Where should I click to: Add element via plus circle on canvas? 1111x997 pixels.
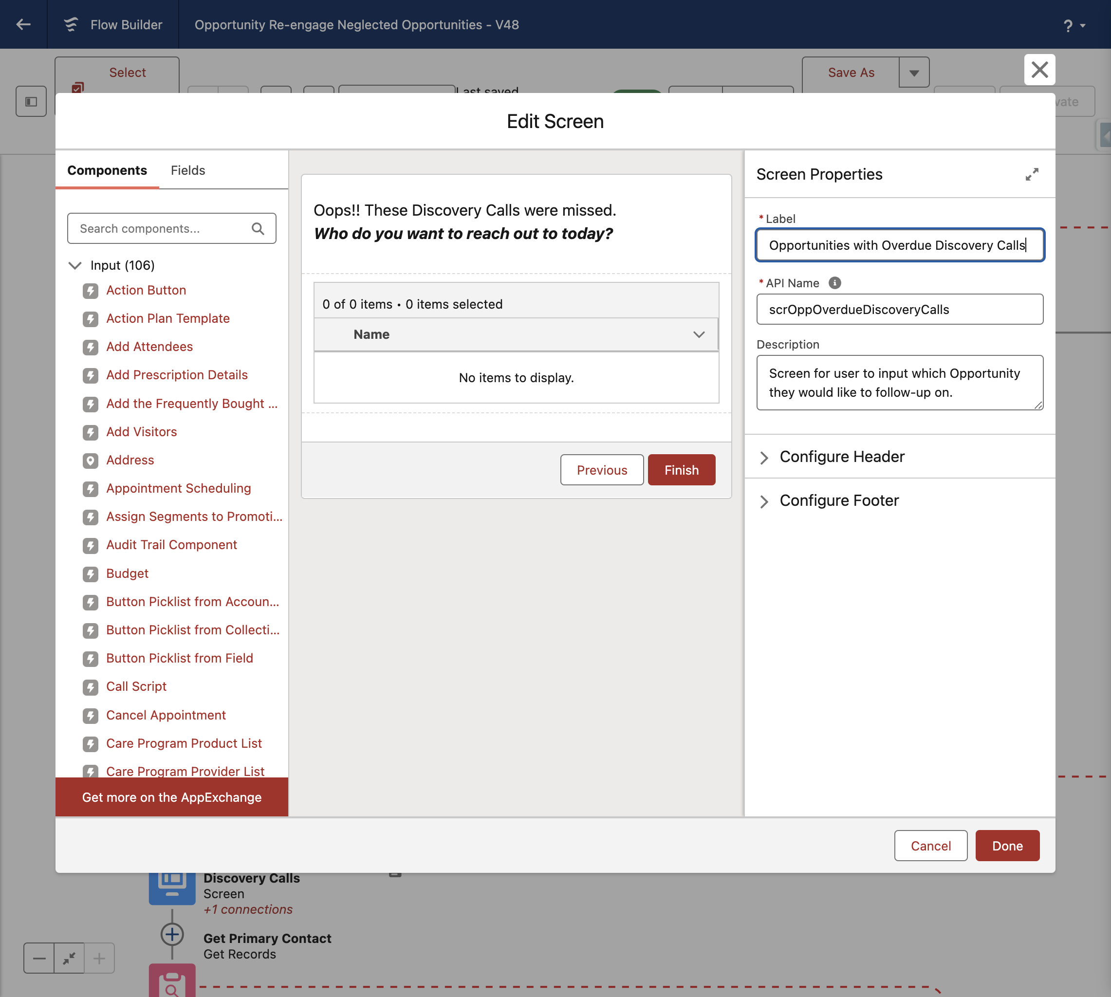coord(172,934)
